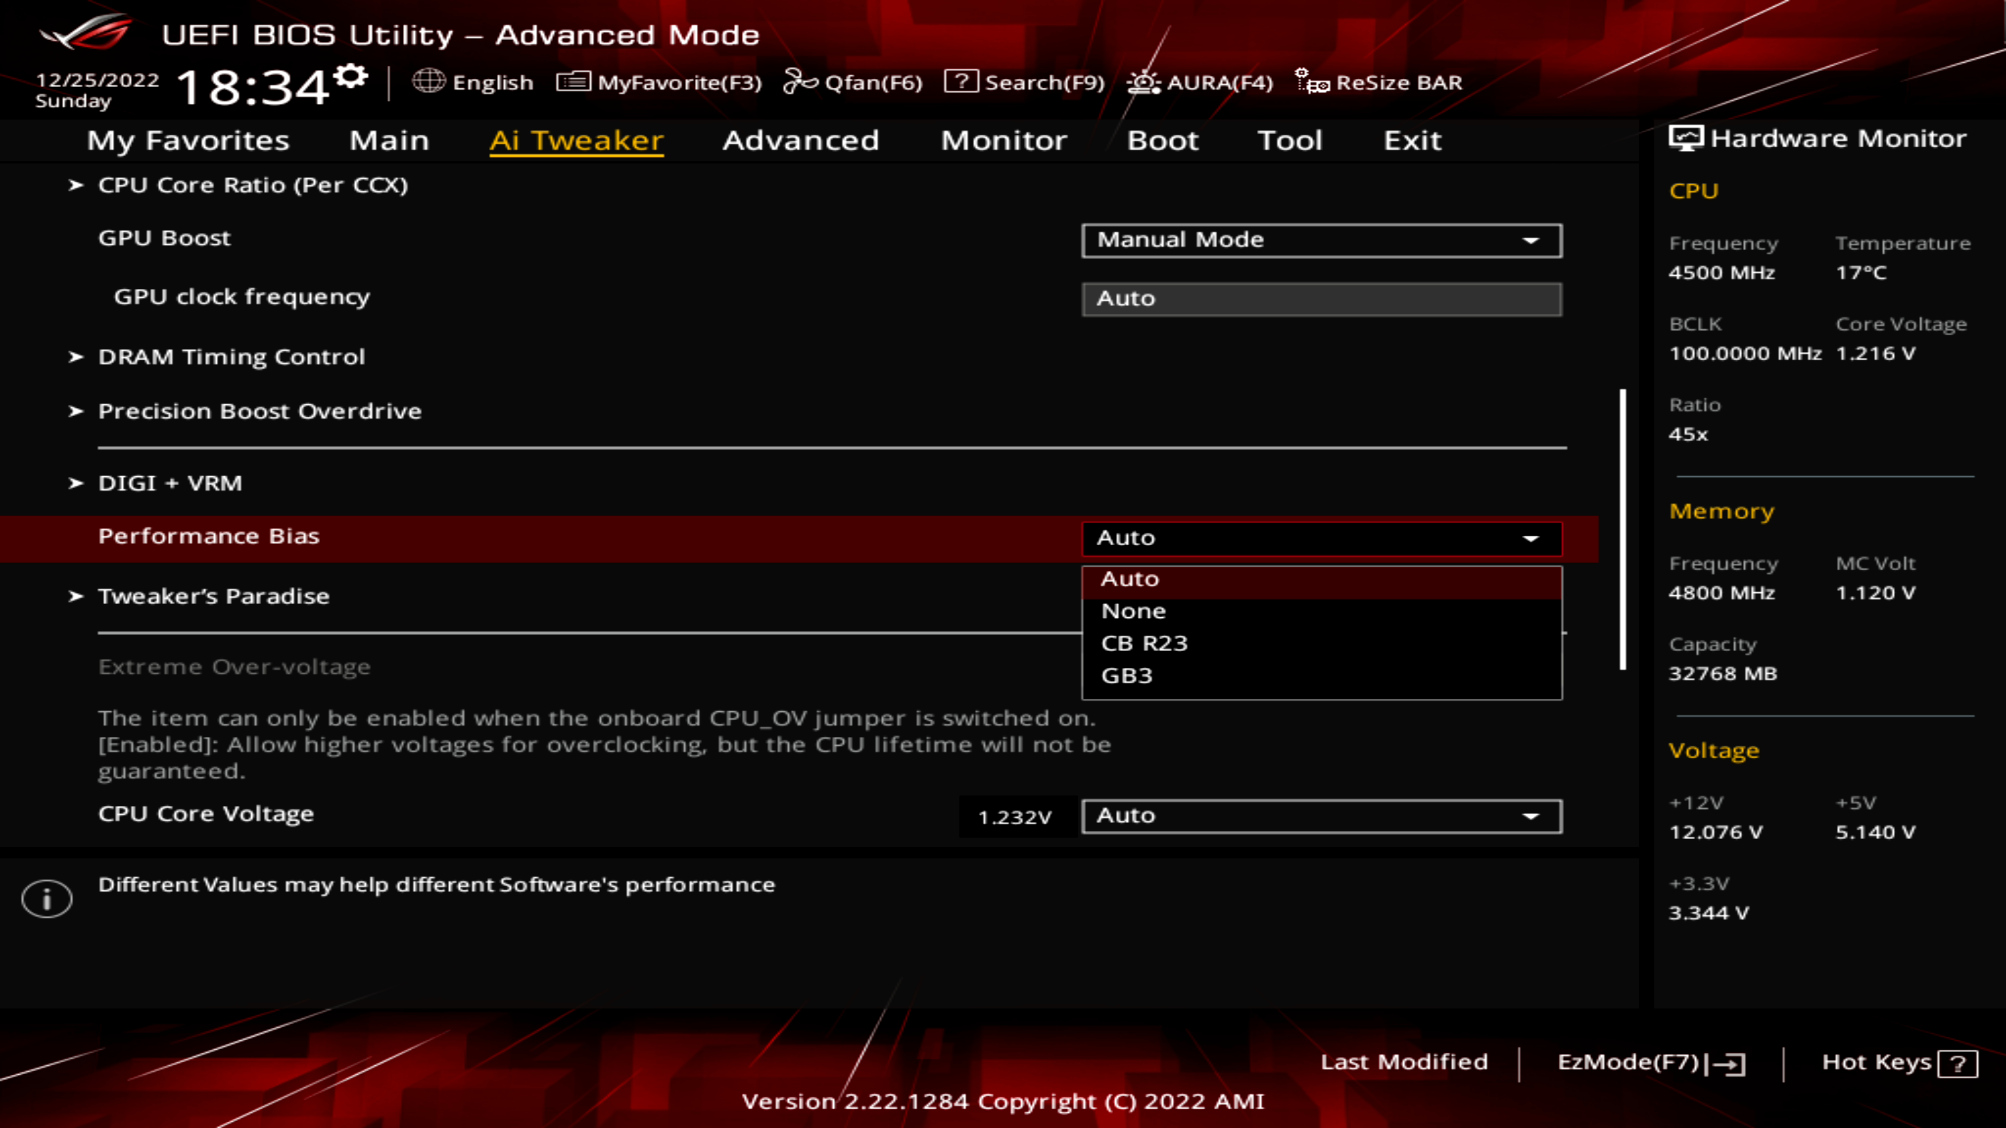2006x1128 pixels.
Task: Open Qfan fan control
Action: 854,82
